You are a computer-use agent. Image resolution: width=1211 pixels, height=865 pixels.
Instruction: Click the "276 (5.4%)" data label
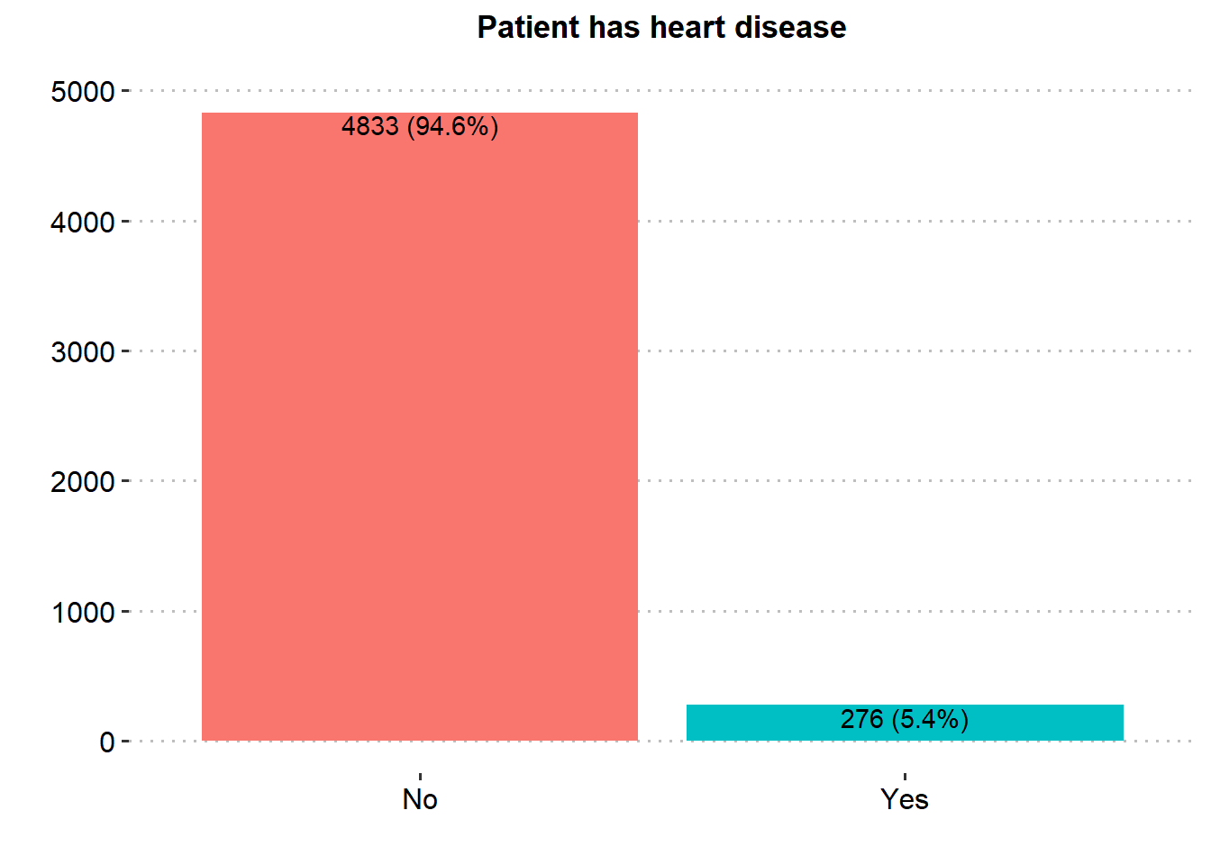904,719
